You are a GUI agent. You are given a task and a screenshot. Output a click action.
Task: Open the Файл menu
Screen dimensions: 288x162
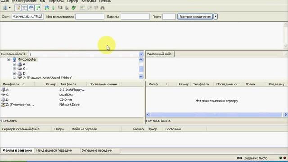(4, 1)
